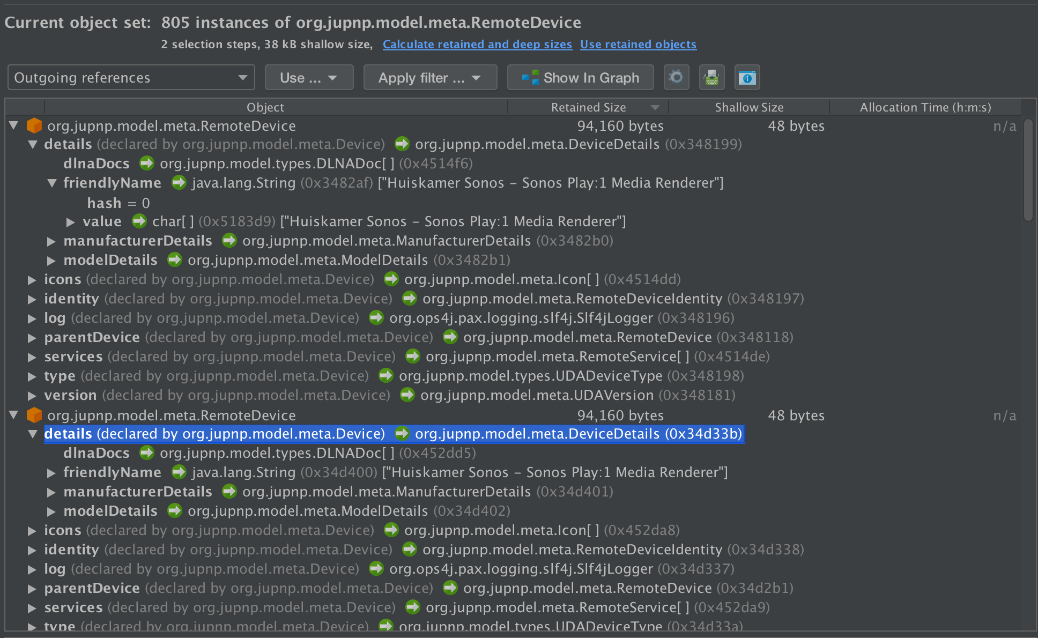Click reference arrow beside ModelDetails 0x34d402

(175, 510)
